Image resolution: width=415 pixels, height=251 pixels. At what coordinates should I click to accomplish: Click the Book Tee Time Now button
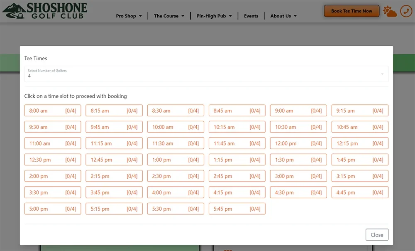pos(352,11)
